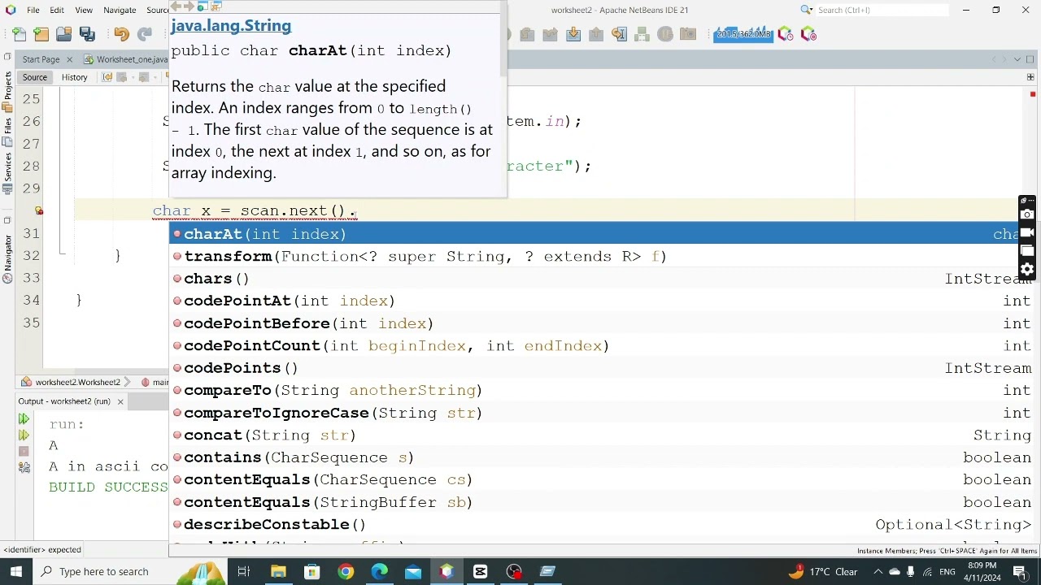
Task: Focus the Search (Ctrl+I) field
Action: tap(882, 10)
